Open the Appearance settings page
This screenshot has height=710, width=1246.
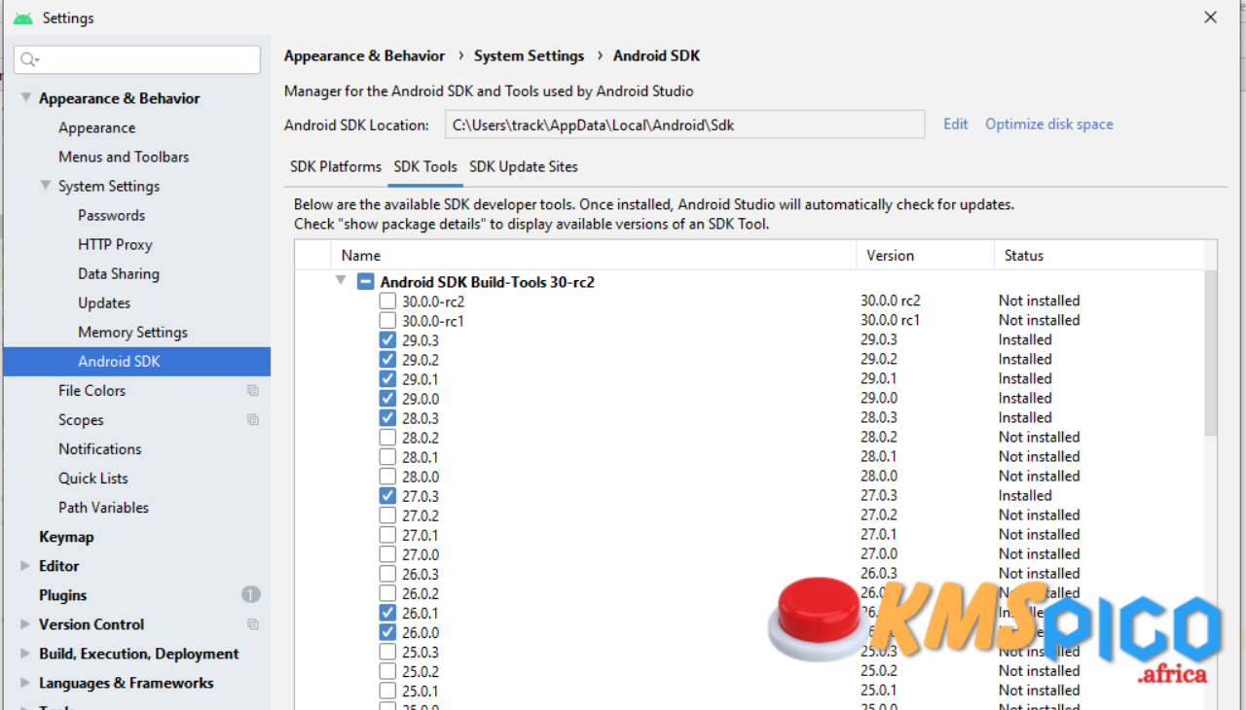[96, 128]
